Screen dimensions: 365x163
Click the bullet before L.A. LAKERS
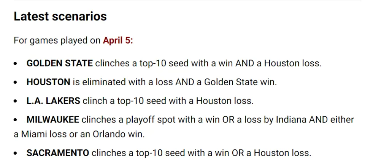pos(15,101)
